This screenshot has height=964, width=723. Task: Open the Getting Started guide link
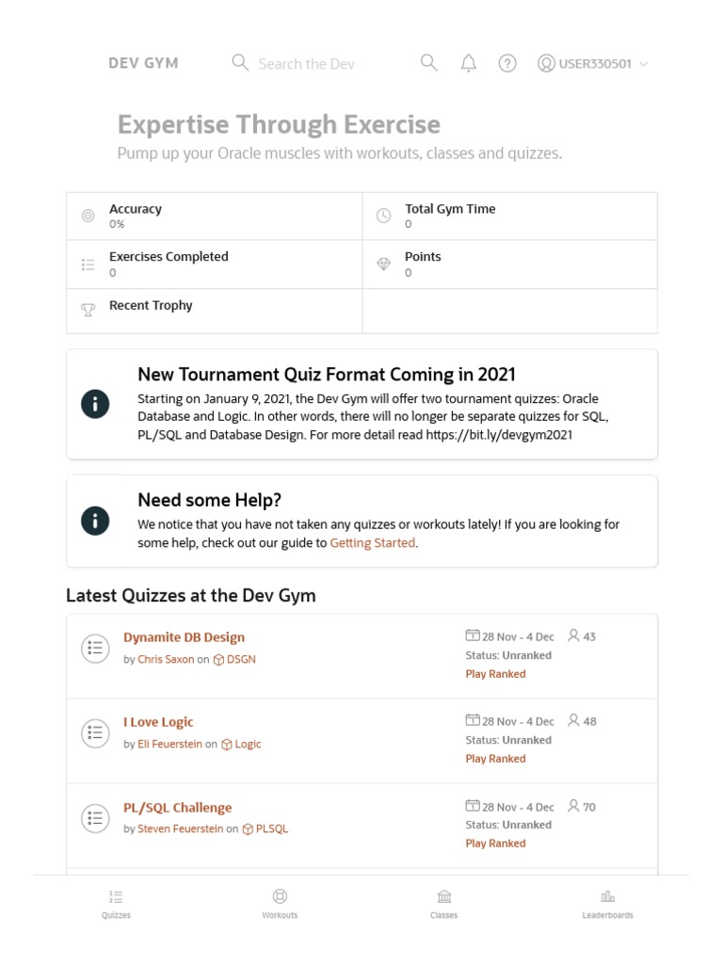372,543
